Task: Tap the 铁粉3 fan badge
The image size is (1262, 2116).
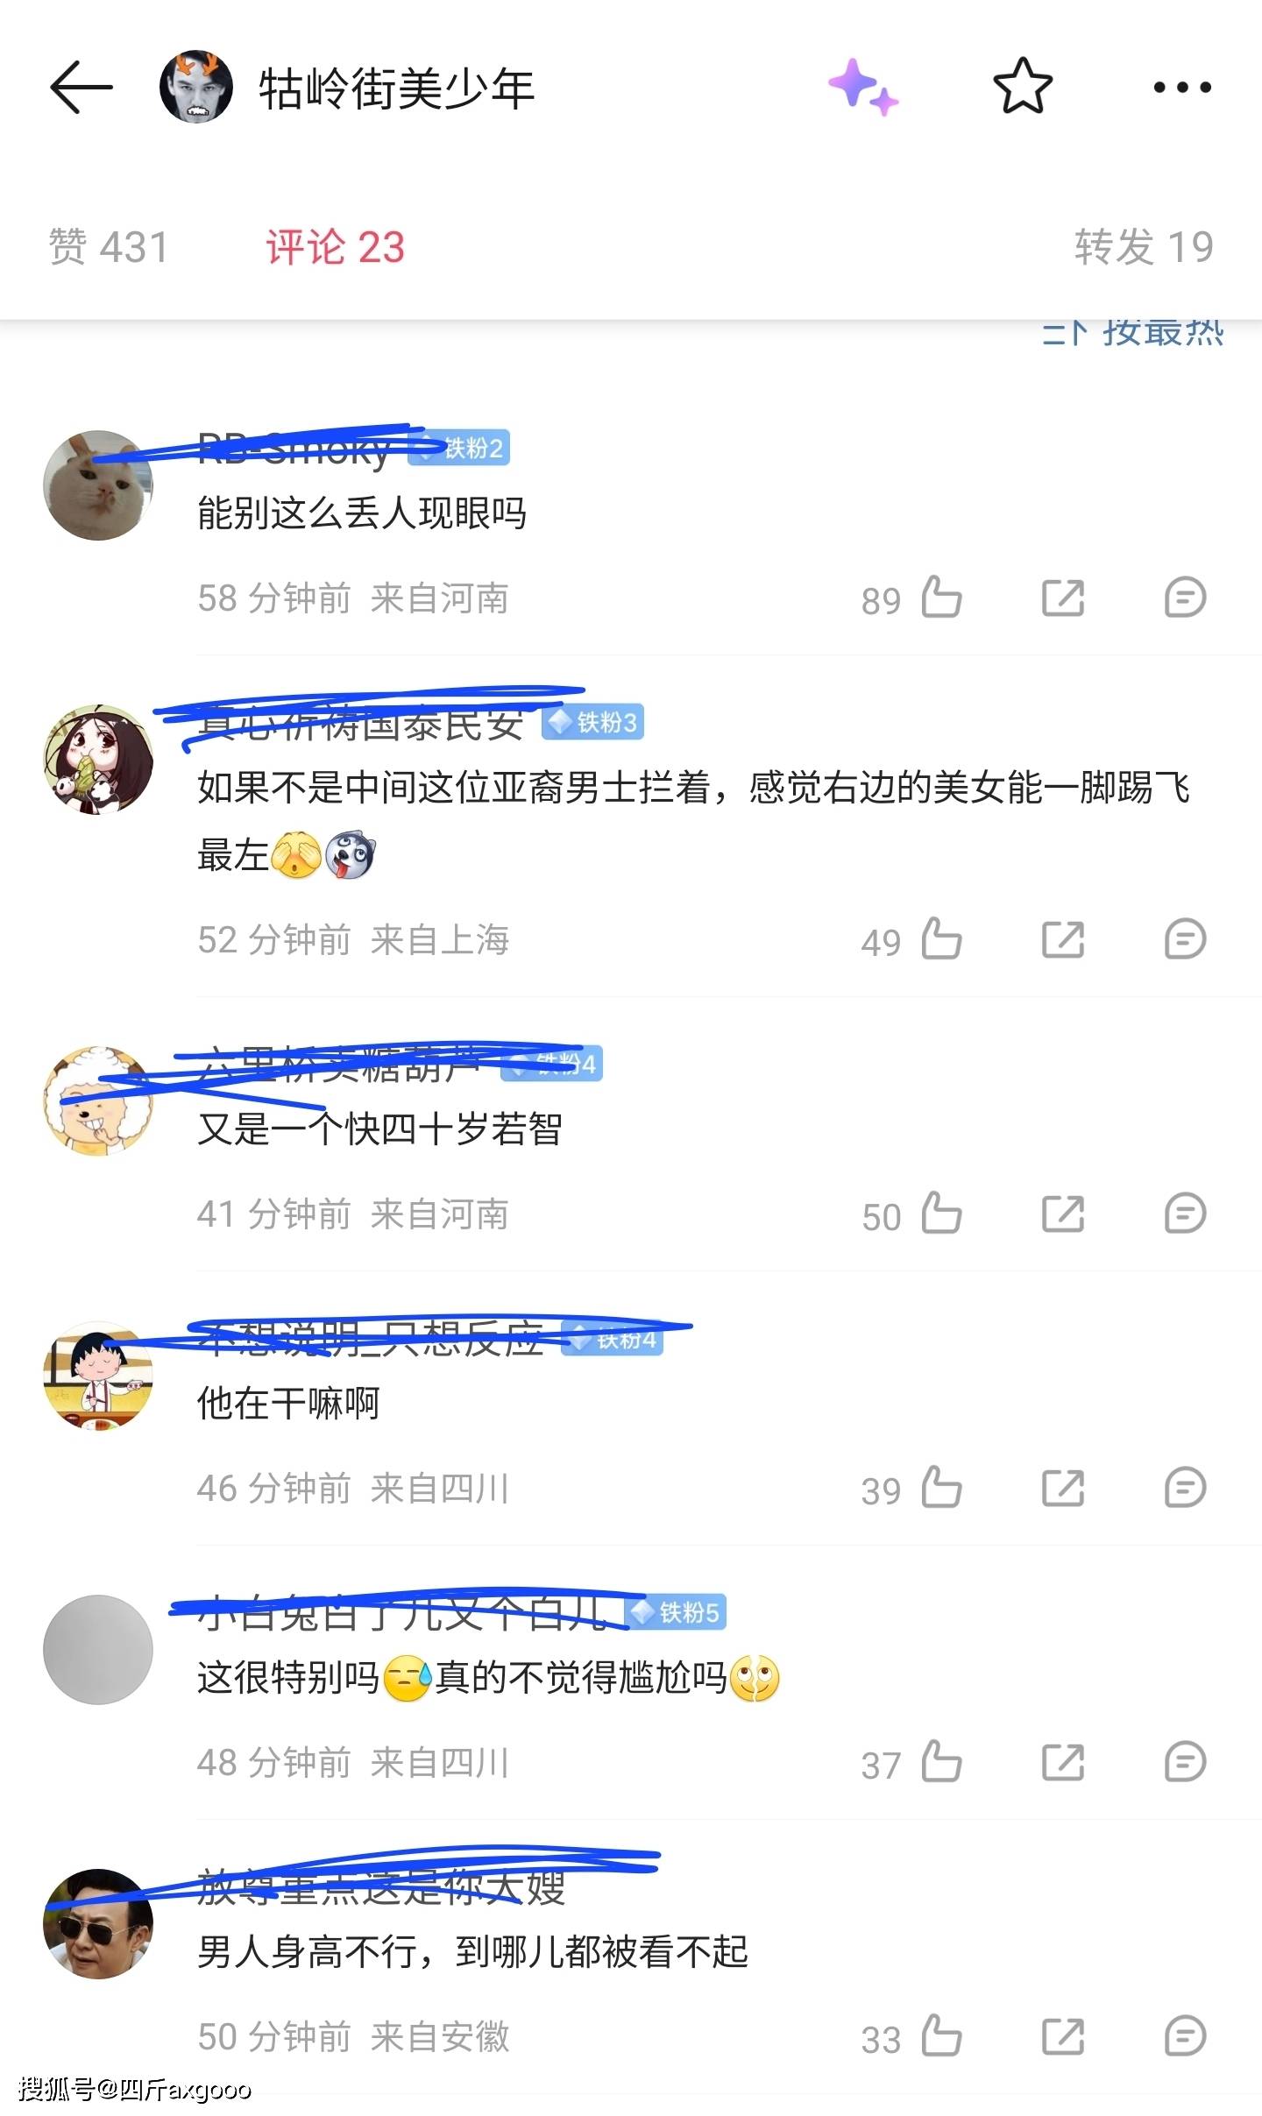Action: (593, 723)
